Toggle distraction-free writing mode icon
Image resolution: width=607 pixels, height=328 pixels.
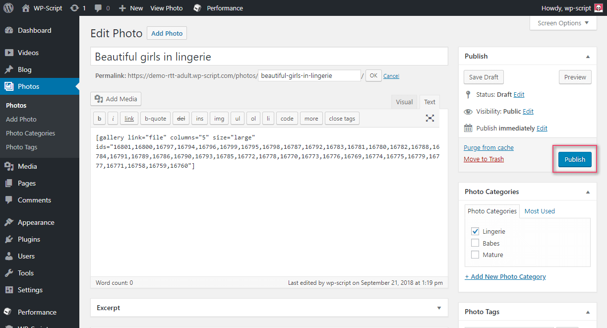(x=429, y=118)
